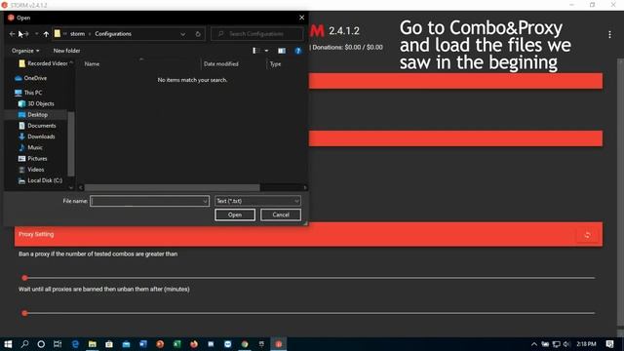Click the Proxy Setting reset icon
The image size is (624, 351).
pos(587,235)
